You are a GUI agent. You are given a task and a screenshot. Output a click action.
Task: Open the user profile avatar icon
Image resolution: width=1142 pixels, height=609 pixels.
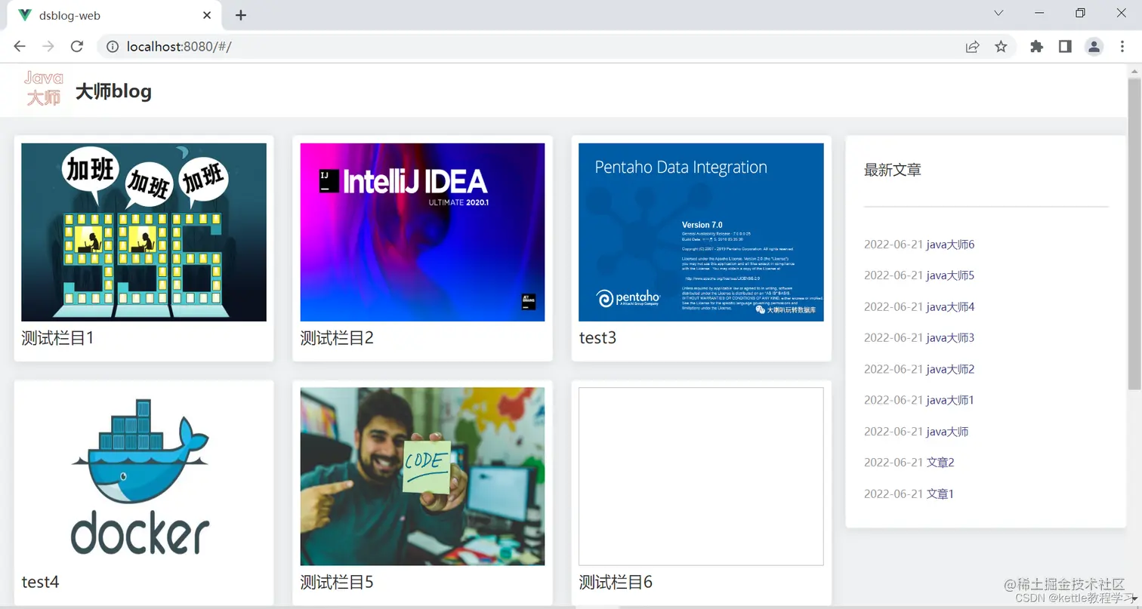[x=1094, y=47]
